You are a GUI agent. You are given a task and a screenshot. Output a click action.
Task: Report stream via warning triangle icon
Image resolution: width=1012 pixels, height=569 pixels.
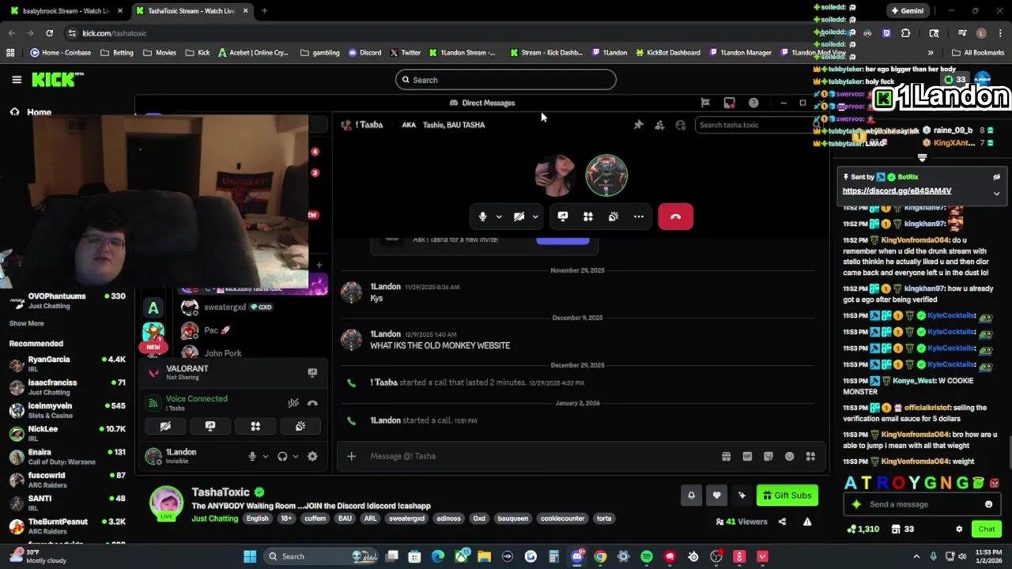coord(807,522)
